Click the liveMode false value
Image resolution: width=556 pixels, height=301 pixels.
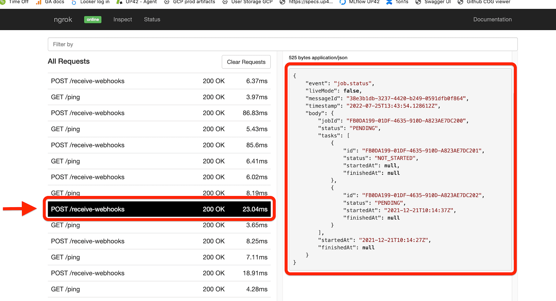[x=351, y=91]
